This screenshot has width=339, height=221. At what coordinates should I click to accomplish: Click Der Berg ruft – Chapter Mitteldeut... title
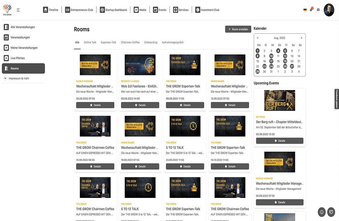click(279, 122)
